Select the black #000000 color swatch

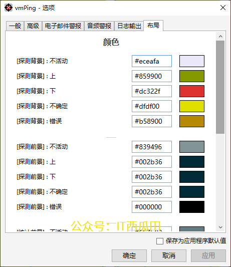[192, 207]
